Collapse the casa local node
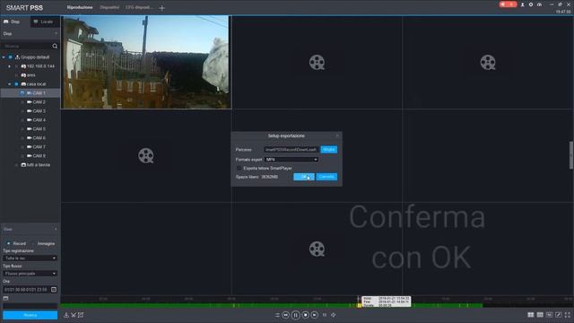This screenshot has height=323, width=574. (x=10, y=84)
